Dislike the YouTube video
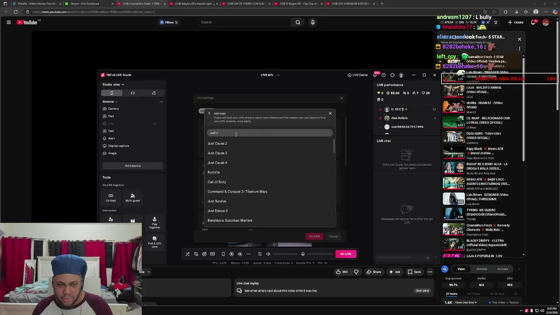Screen dimensions: 560x315 [x=356, y=272]
